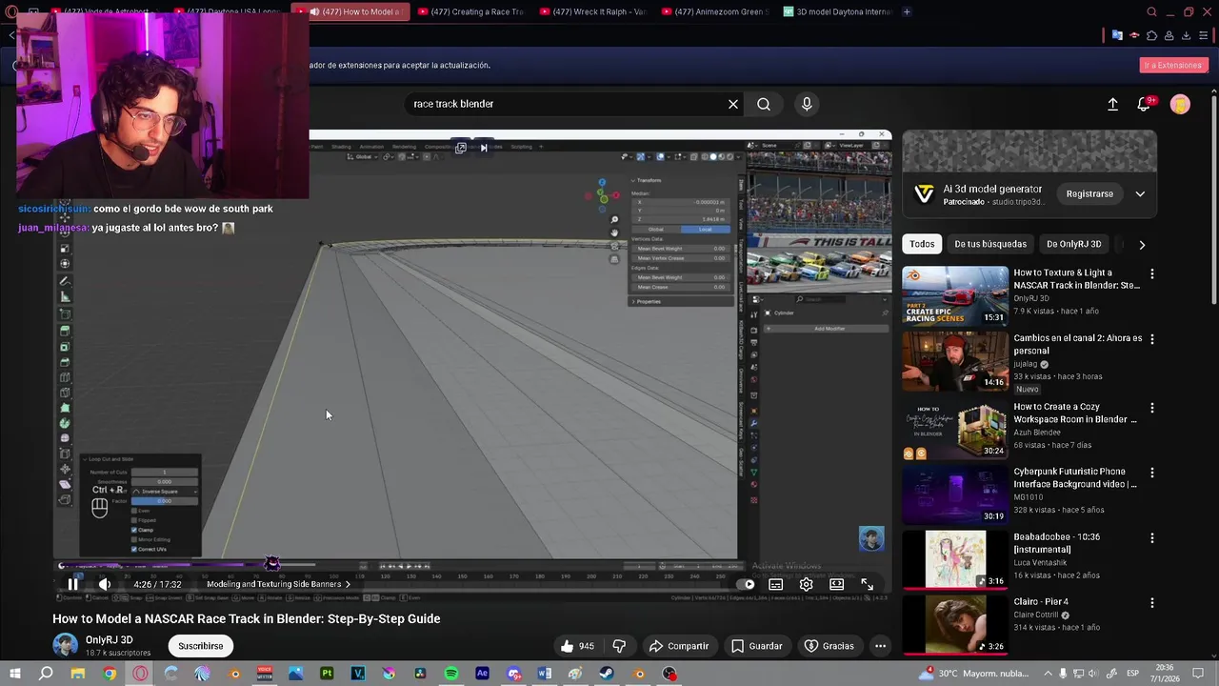Open options menu for Clairo Pier 4 video

pos(1151,603)
